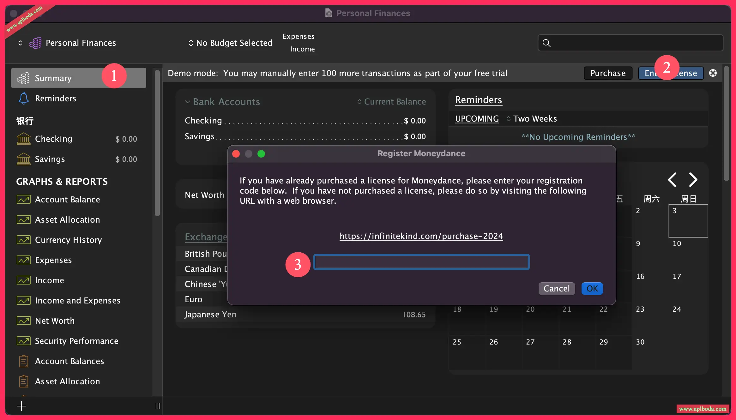Collapse the Bank Accounts section
Viewport: 736px width, 420px height.
pos(188,102)
